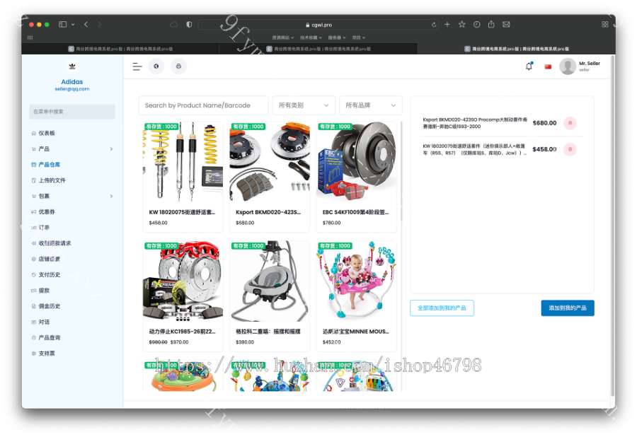
Task: Click the 在菜单中搜索 sidebar search field
Action: coord(72,112)
